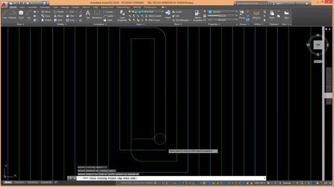The image size is (334, 187).
Task: Click the Explode tool icon
Action: pyautogui.click(x=80, y=16)
